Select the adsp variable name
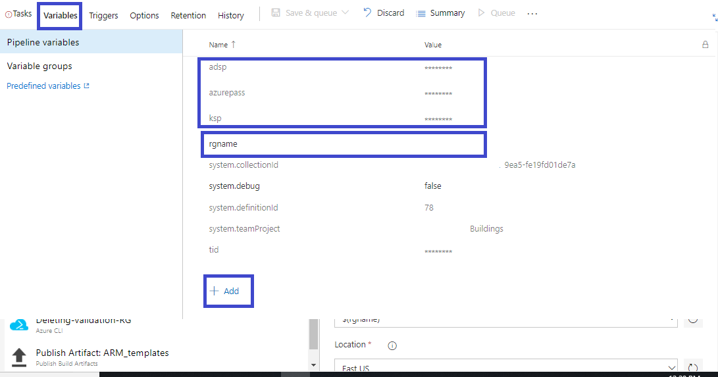Image resolution: width=718 pixels, height=377 pixels. coord(218,67)
